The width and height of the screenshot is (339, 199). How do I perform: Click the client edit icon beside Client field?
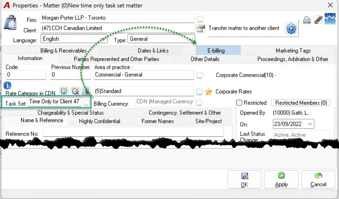click(x=201, y=28)
